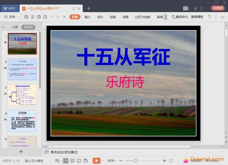The image size is (228, 165).
Task: Toggle normal view in the status bar
Action: click(x=66, y=160)
